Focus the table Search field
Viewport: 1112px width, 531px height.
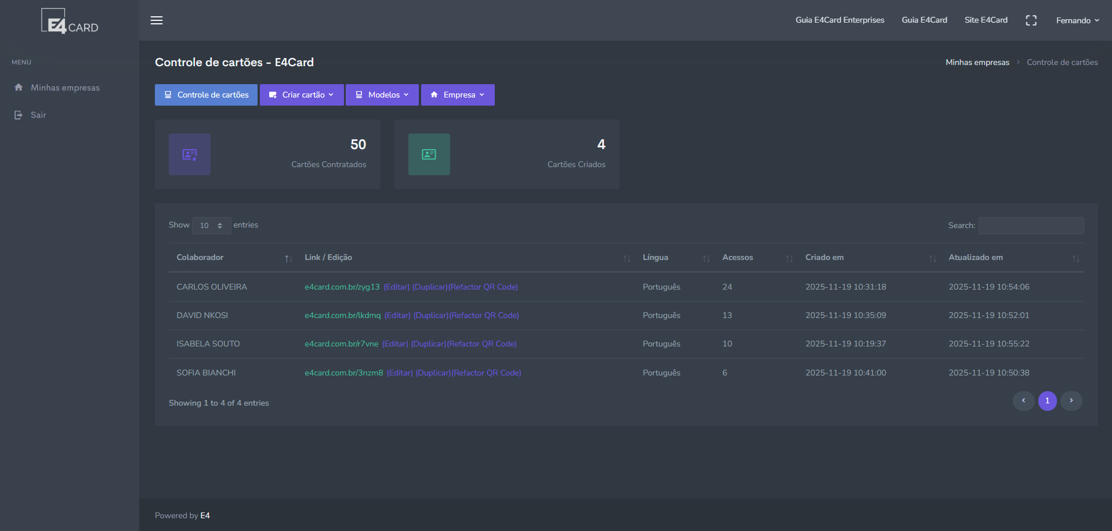(x=1031, y=226)
